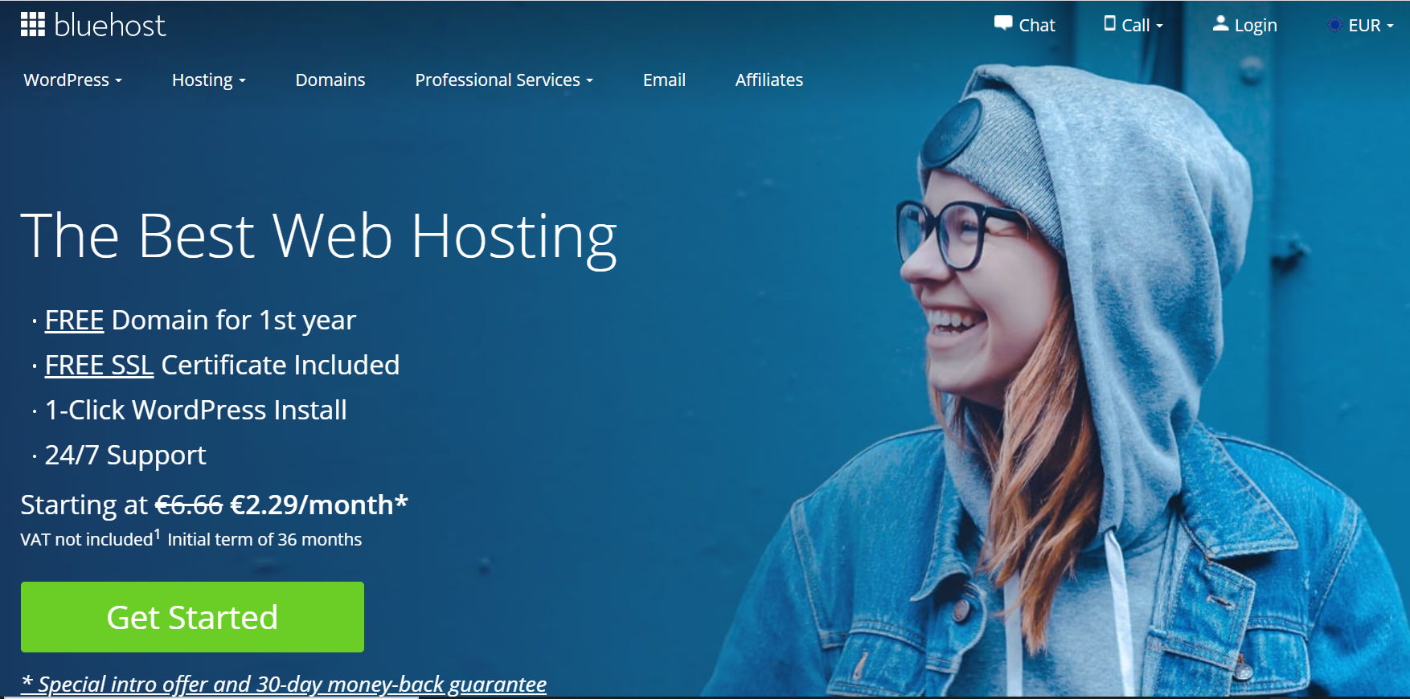Open special intro offer guarantee link

click(x=284, y=685)
